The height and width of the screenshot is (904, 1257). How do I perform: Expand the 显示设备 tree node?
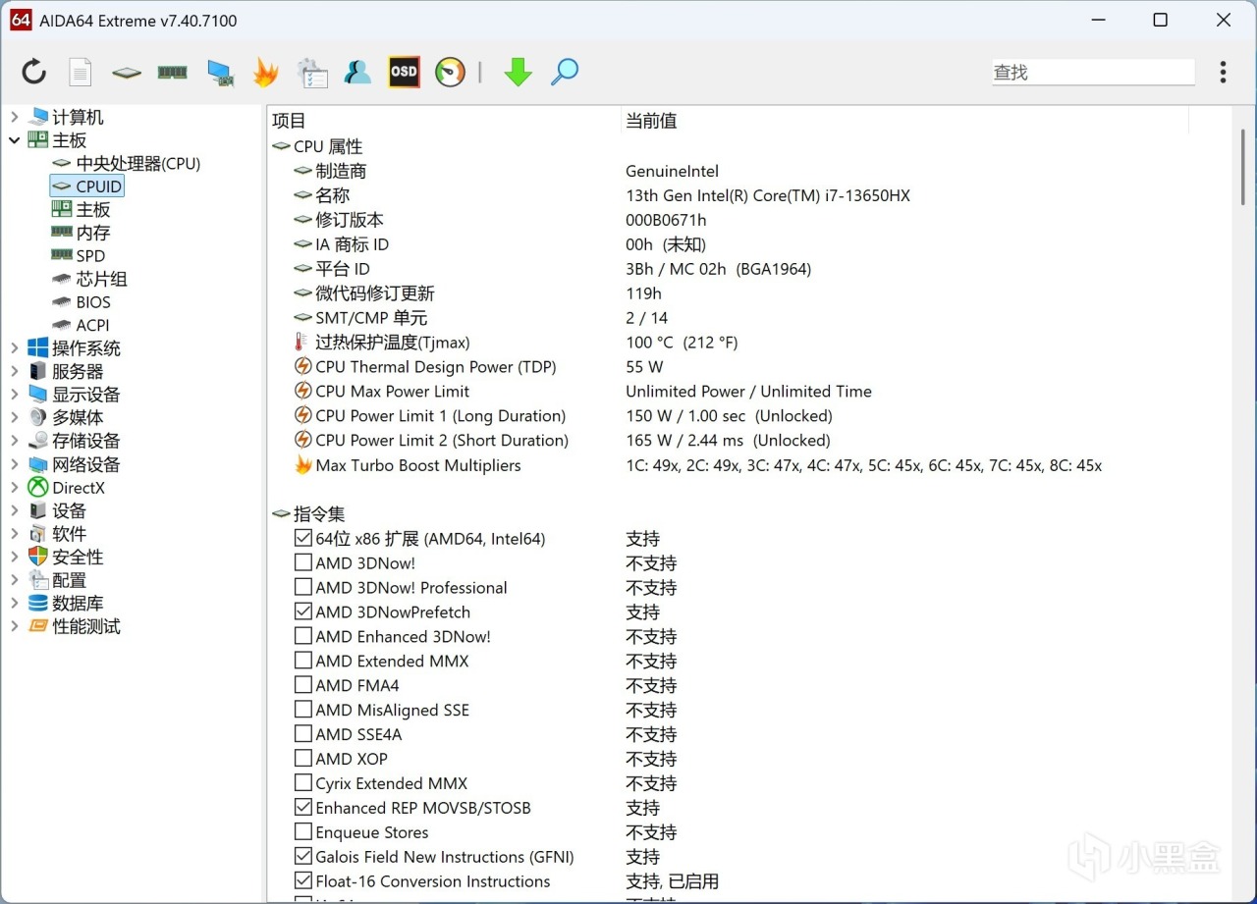pos(14,395)
